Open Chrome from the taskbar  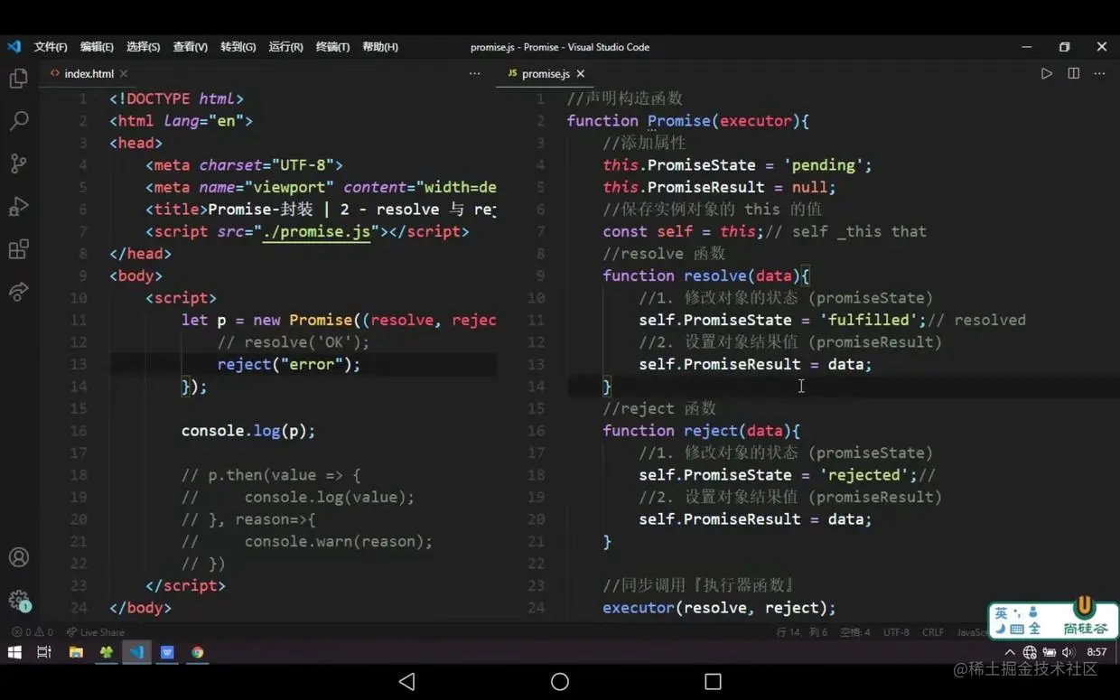(x=197, y=652)
